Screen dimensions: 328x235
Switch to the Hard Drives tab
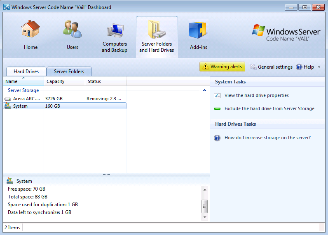(26, 71)
